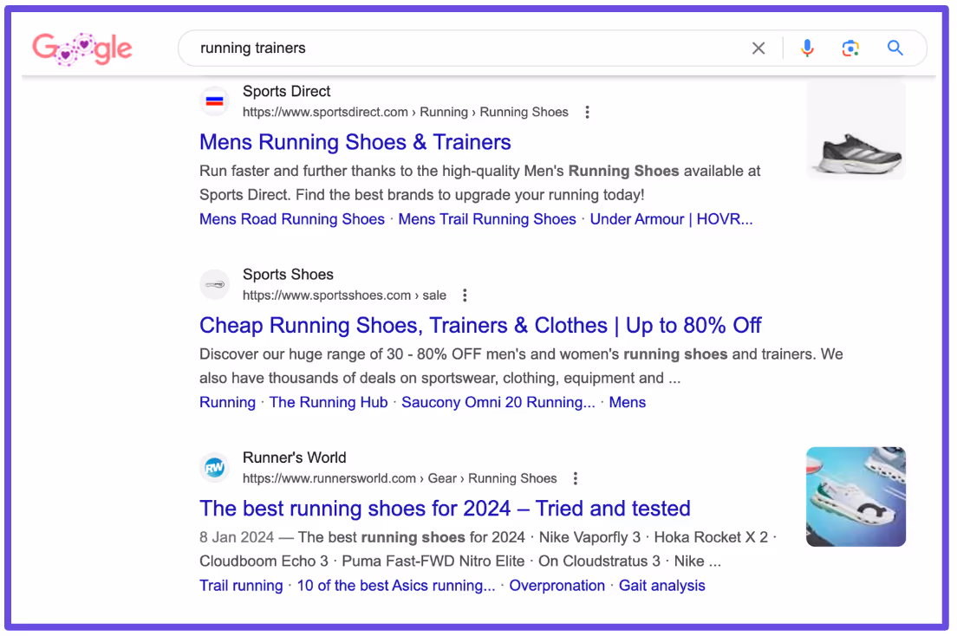957x636 pixels.
Task: Follow 'Trail running' sitelink
Action: (x=241, y=586)
